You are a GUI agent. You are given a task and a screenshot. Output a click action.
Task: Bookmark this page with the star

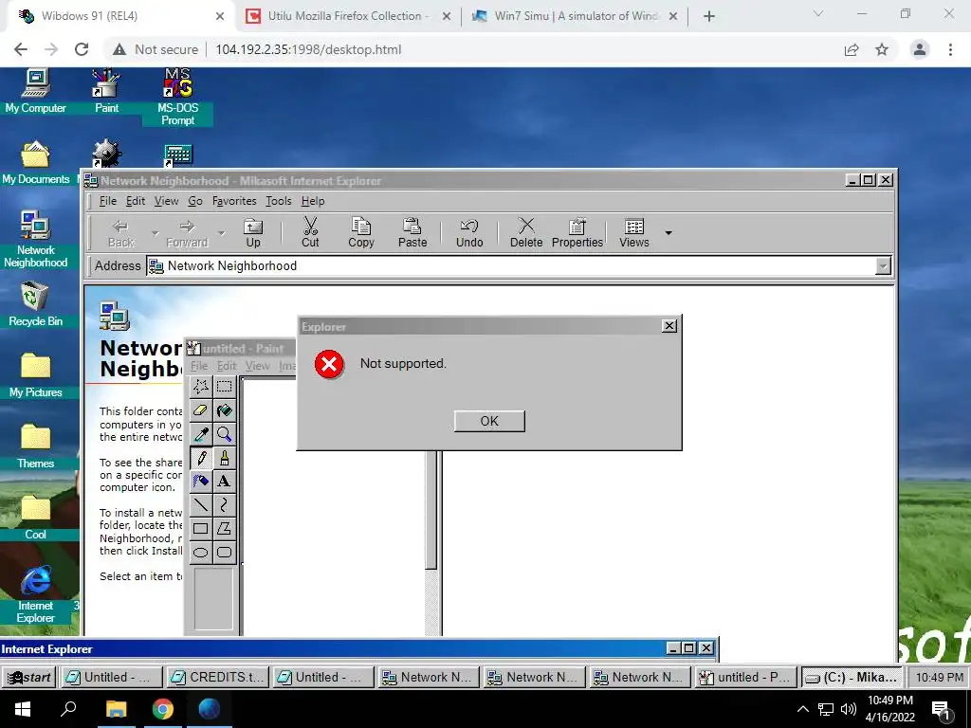882,49
